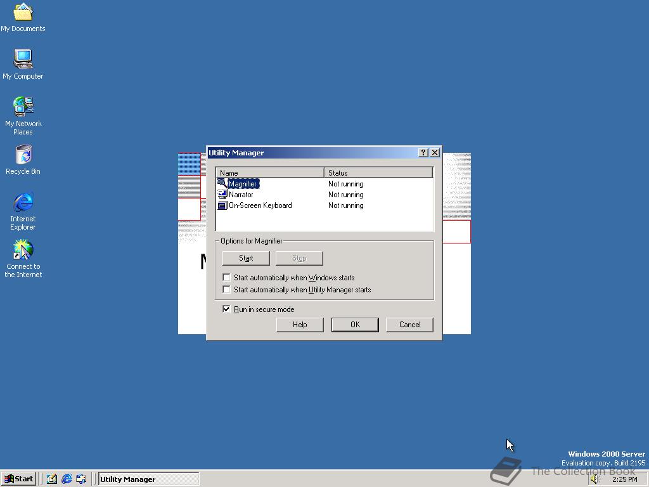Sort the list by the Name column header

(x=270, y=172)
